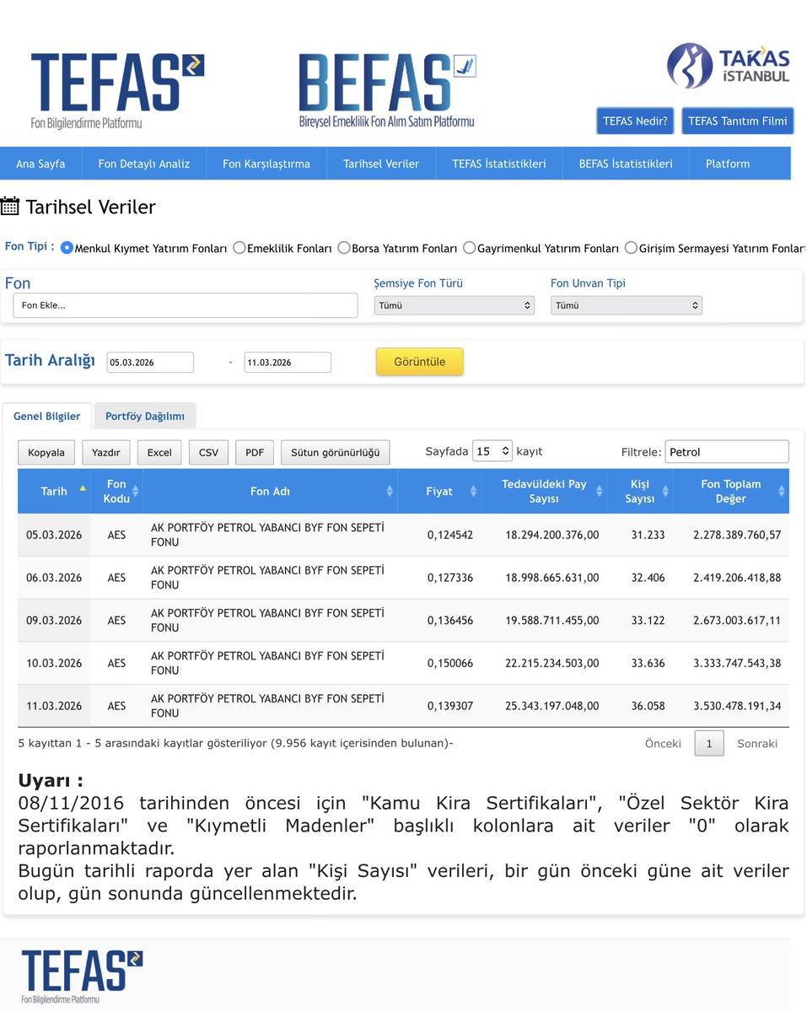This screenshot has height=1012, width=807.
Task: Change records per page in Sayfada dropdown
Action: click(492, 451)
